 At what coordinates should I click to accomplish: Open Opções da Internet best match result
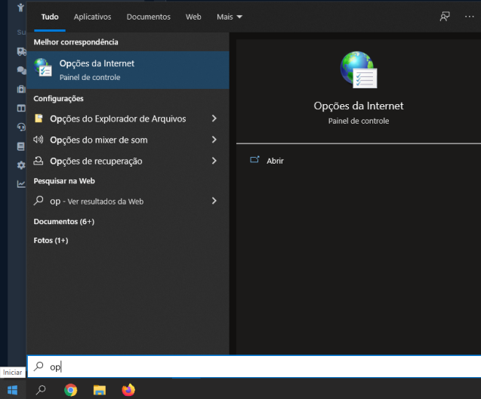pyautogui.click(x=128, y=70)
